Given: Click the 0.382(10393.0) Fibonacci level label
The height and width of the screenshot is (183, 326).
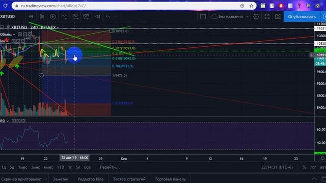Looking at the screenshot, I should point(124,48).
